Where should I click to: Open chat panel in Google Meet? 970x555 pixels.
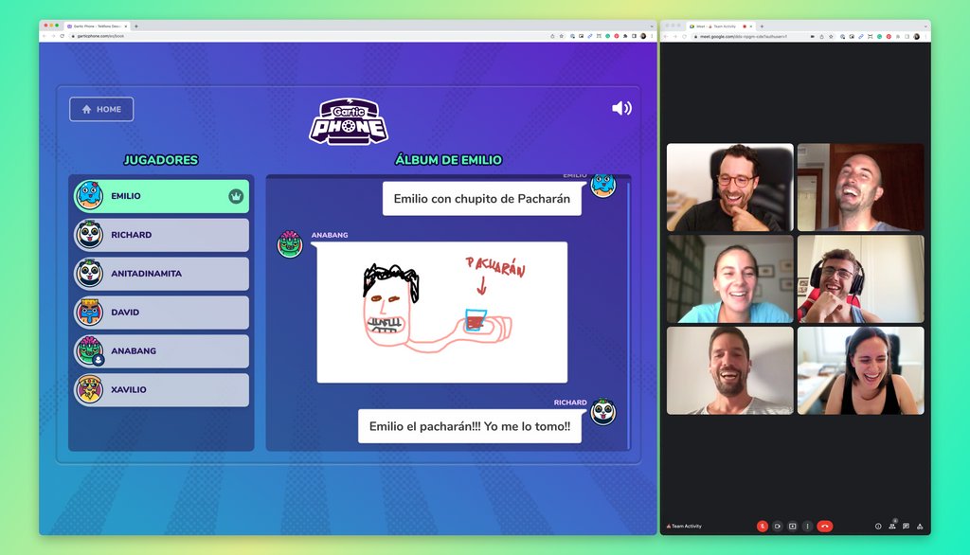(906, 526)
